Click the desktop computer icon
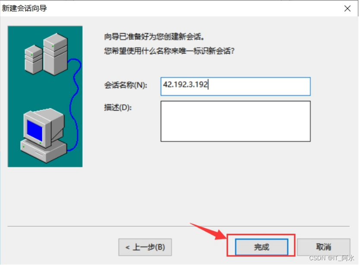 click(43, 135)
